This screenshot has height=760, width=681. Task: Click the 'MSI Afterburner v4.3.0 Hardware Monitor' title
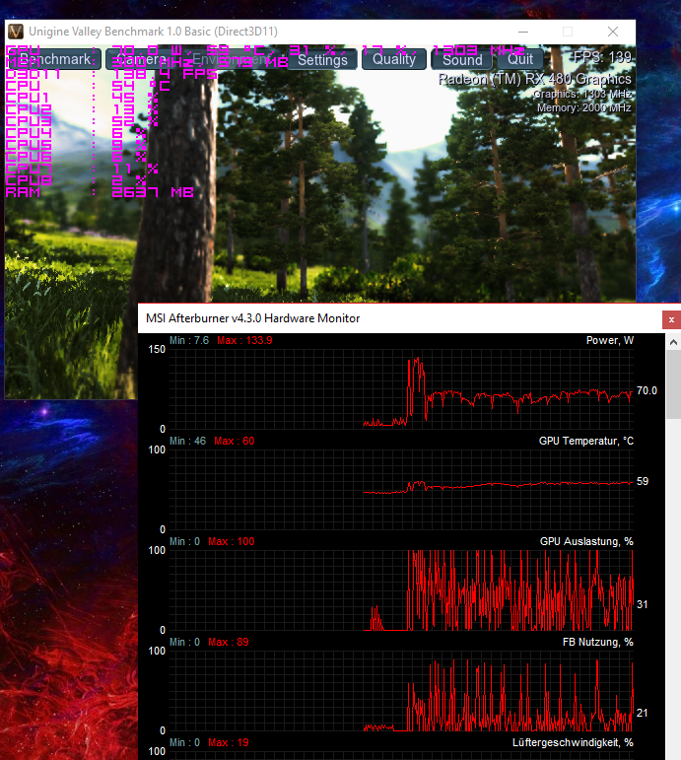[252, 318]
